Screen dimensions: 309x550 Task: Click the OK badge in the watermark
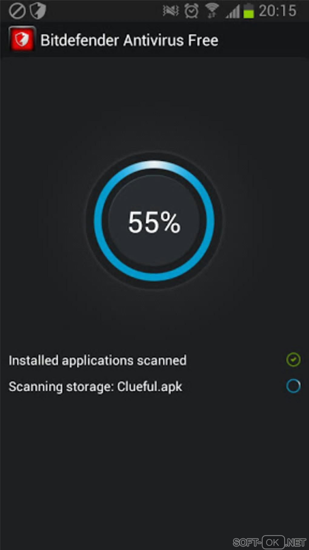(273, 542)
